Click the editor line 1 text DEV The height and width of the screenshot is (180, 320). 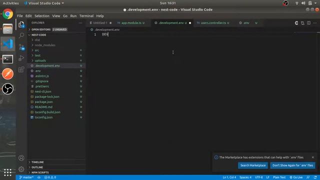tap(105, 34)
